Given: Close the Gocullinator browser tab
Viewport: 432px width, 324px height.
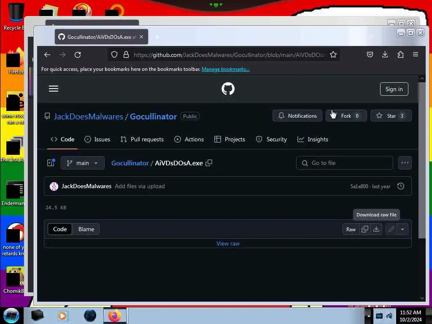Looking at the screenshot, I should [141, 37].
